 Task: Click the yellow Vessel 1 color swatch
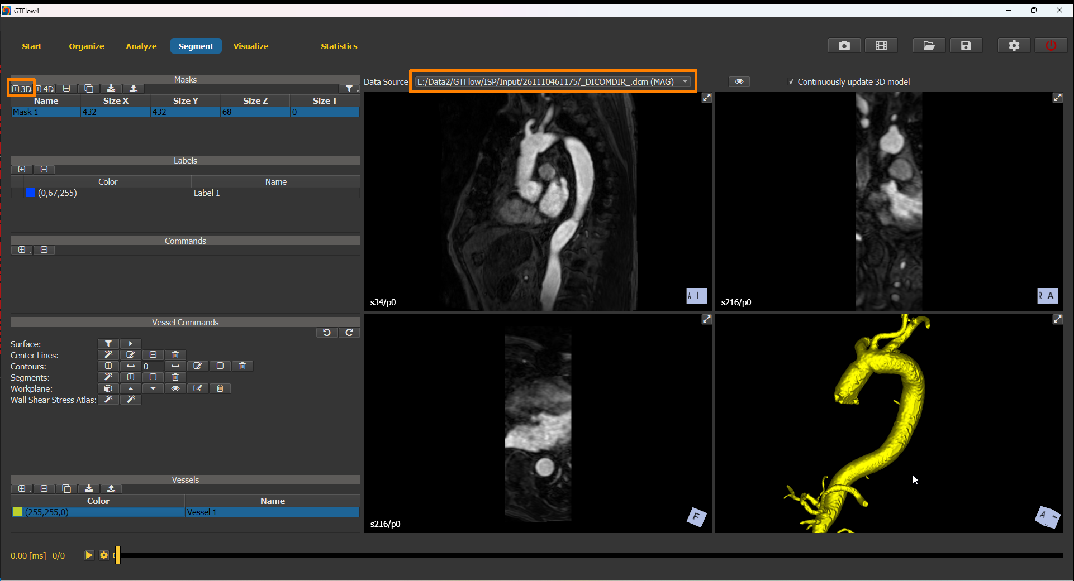[17, 512]
